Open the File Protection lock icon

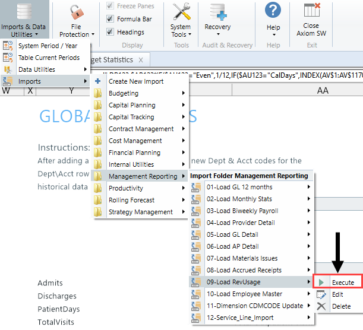[x=76, y=12]
